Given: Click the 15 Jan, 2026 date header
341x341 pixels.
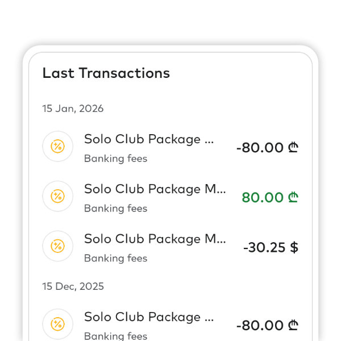Looking at the screenshot, I should coord(73,109).
